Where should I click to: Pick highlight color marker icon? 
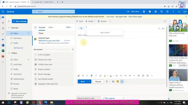(105, 76)
